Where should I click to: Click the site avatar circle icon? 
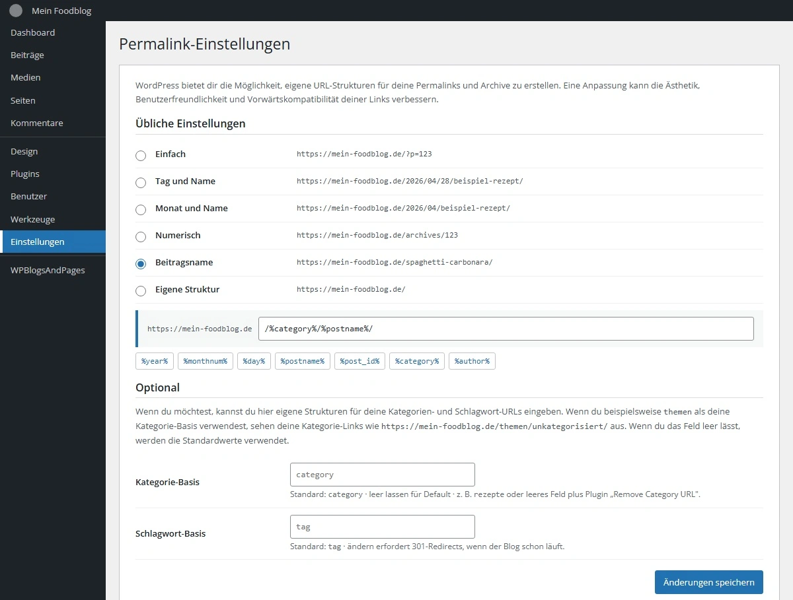point(16,11)
